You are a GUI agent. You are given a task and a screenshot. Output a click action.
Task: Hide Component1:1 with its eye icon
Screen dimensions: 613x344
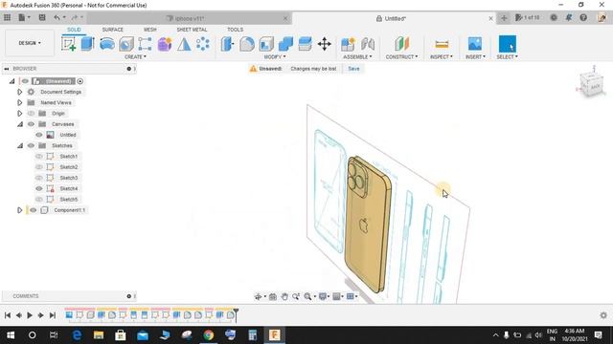click(x=34, y=210)
